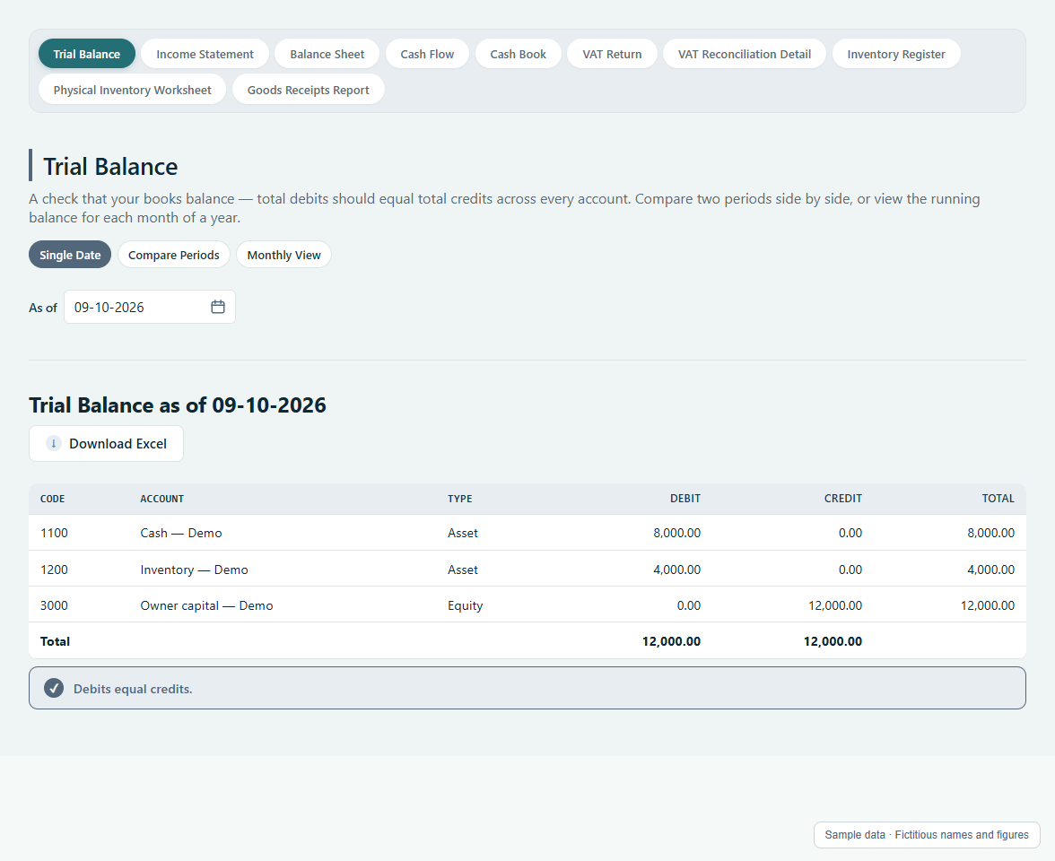Click the ACCOUNT column header
This screenshot has width=1055, height=861.
coord(162,499)
